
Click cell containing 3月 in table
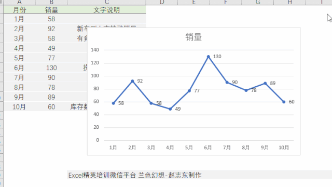(x=20, y=38)
